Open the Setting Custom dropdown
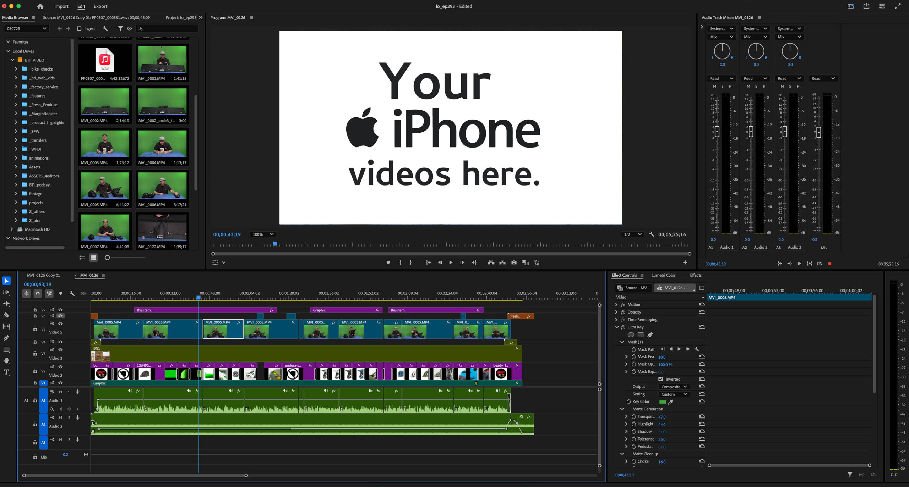The image size is (909, 487). tap(674, 394)
